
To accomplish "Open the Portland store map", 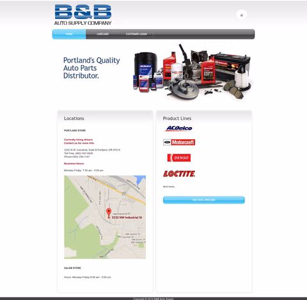I will [105, 217].
